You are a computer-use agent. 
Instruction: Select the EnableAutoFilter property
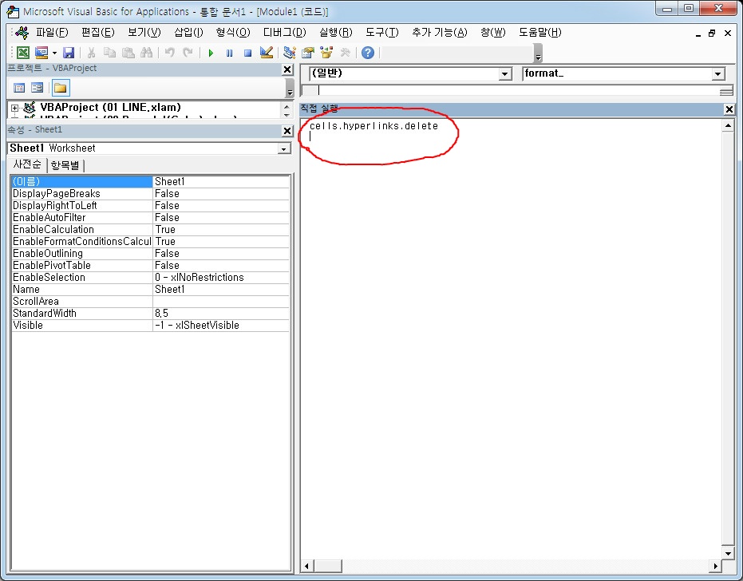(x=49, y=218)
